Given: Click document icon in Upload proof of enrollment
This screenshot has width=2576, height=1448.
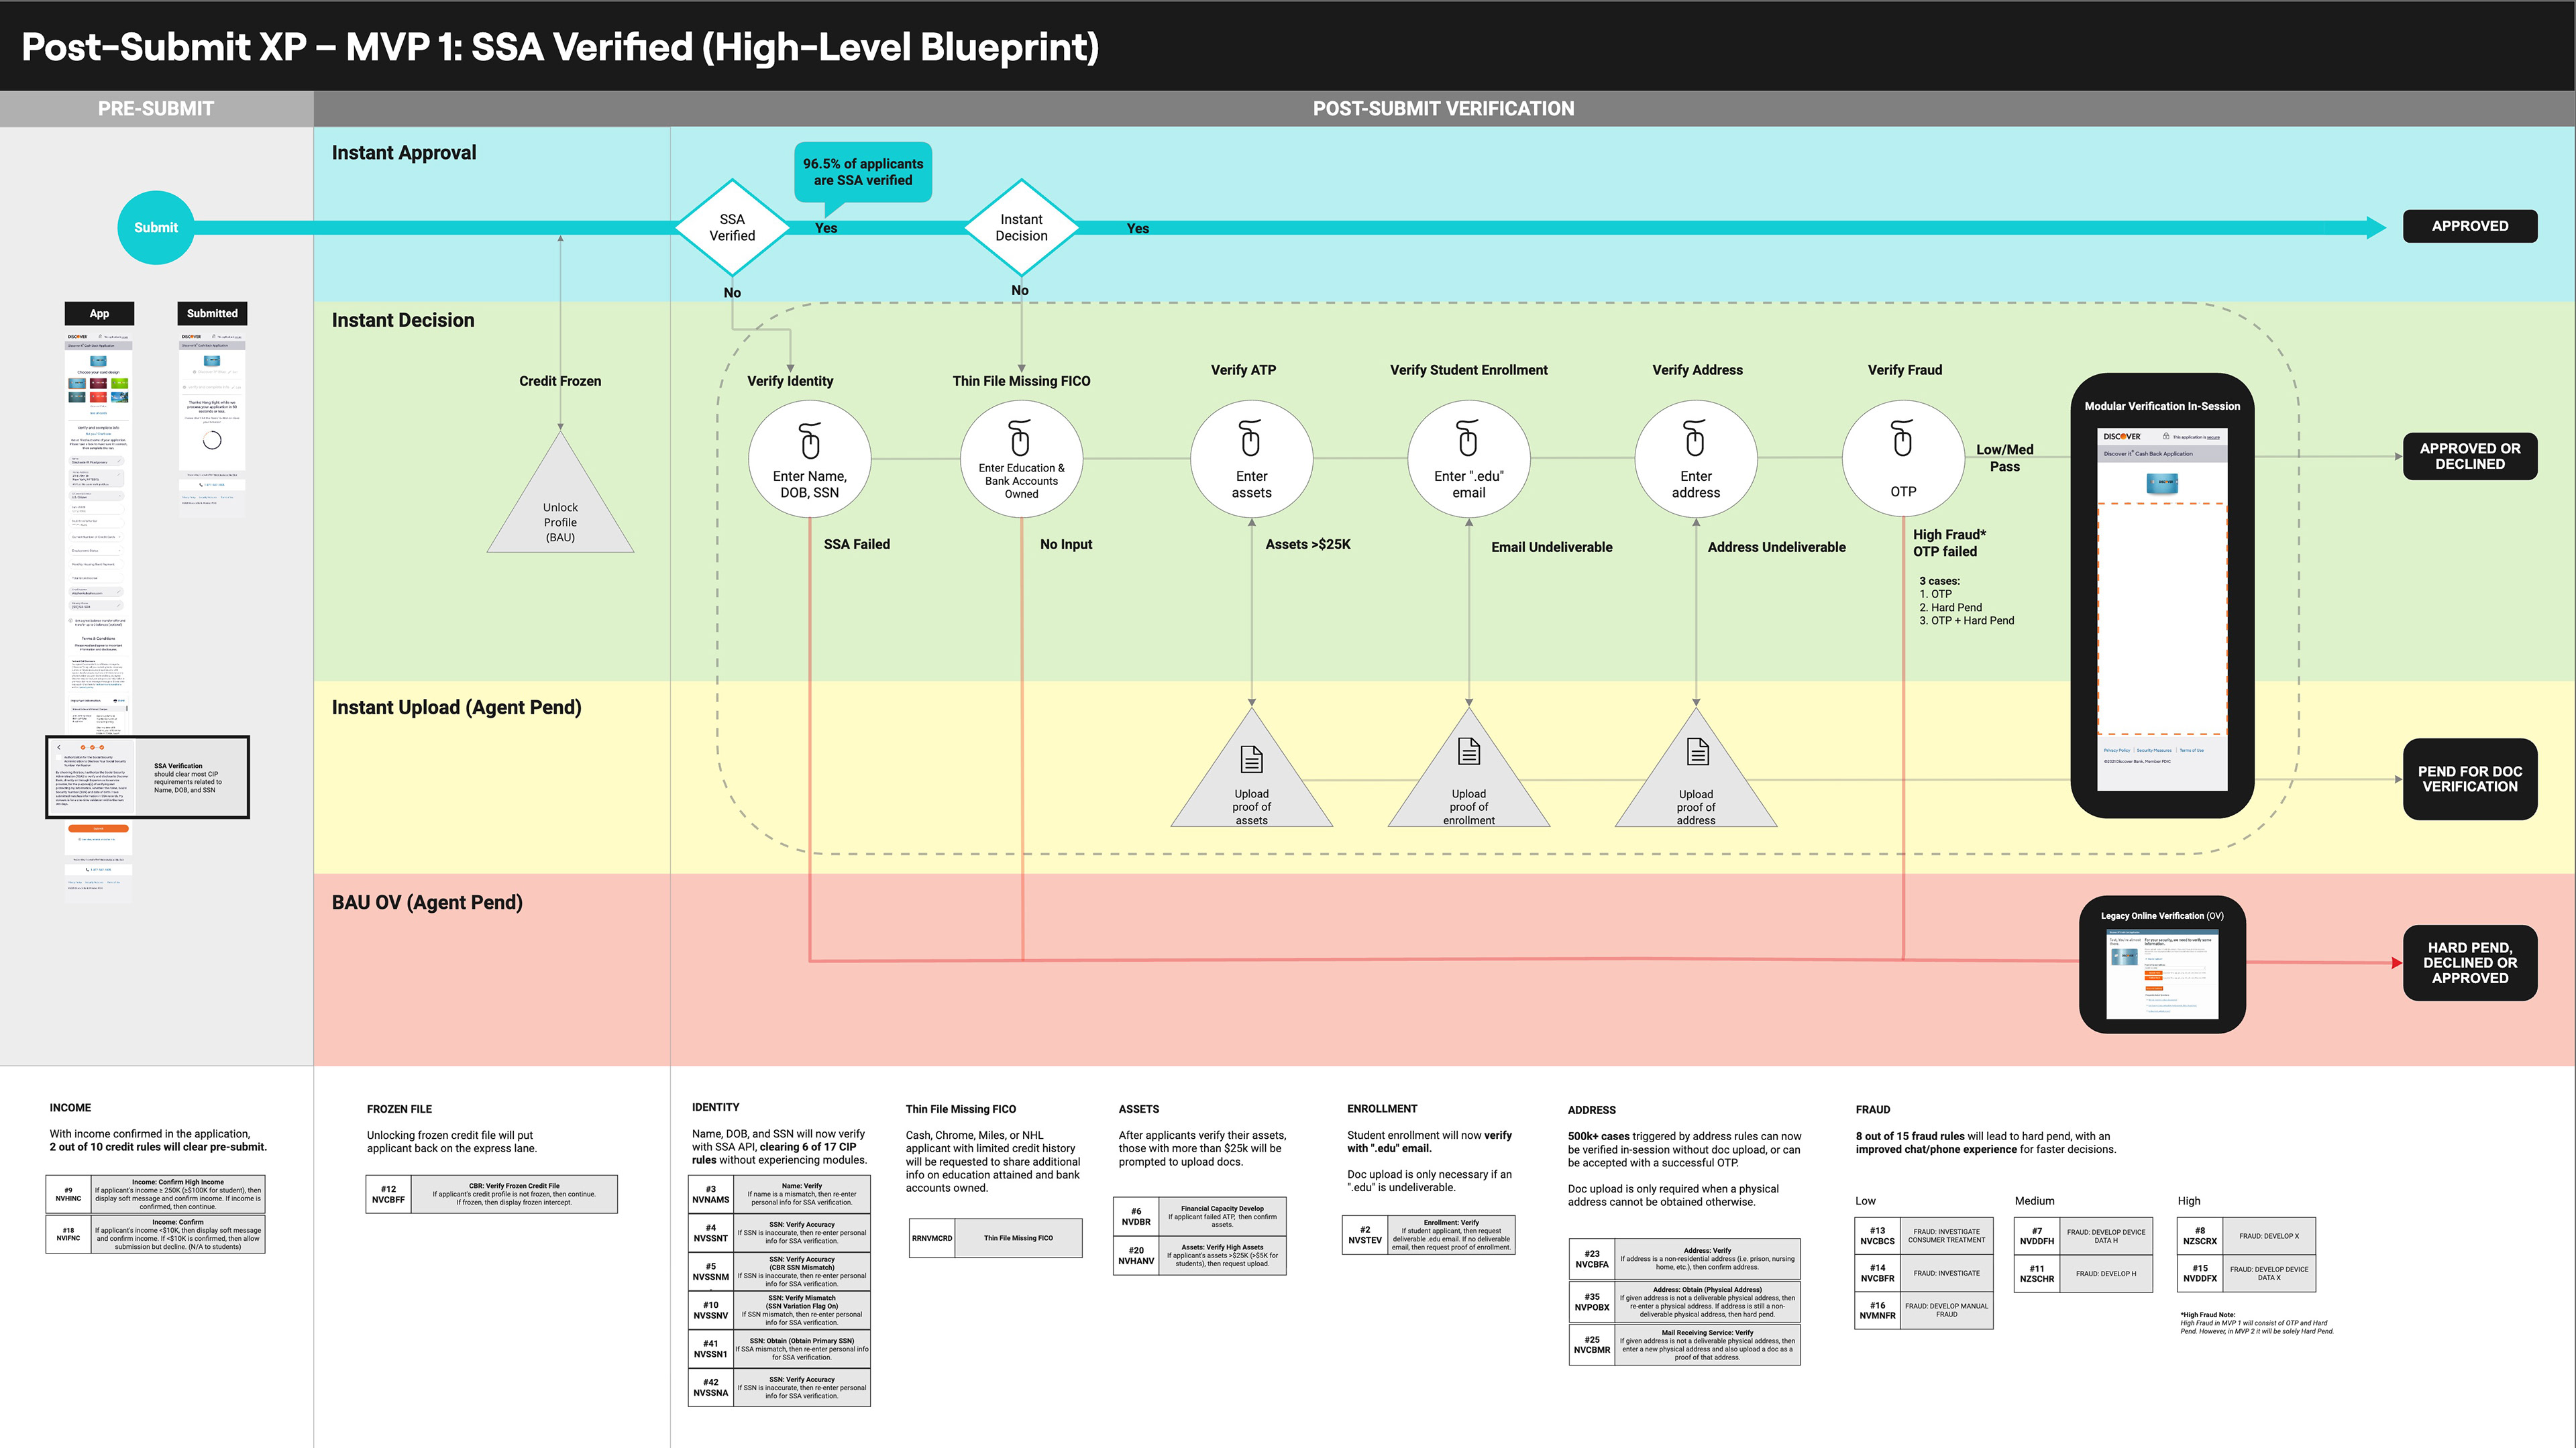Looking at the screenshot, I should (x=1468, y=751).
